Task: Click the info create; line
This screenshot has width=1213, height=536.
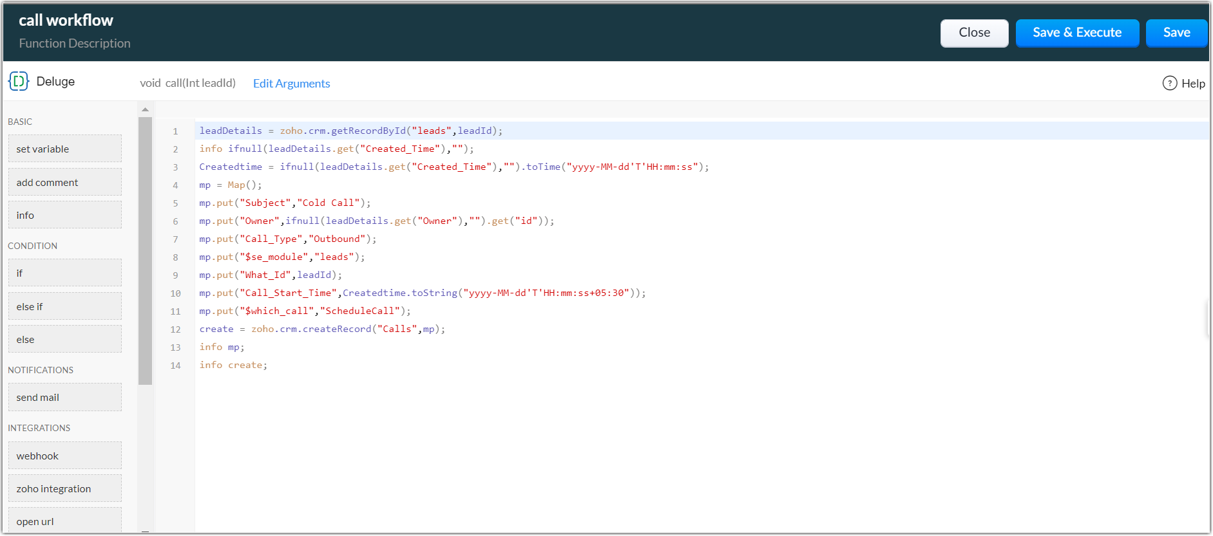Action: pos(233,365)
